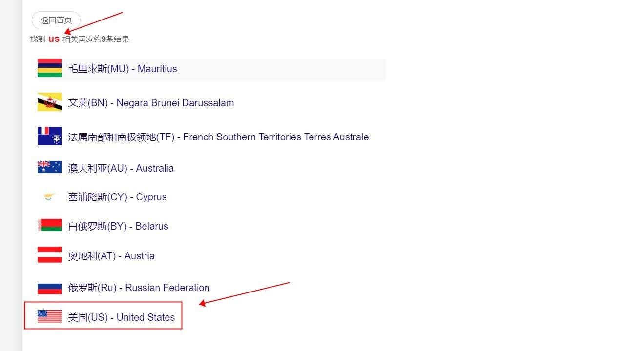Select 法属南部和南极领地(TF) French Southern Territories link
The height and width of the screenshot is (351, 644).
[x=218, y=137]
